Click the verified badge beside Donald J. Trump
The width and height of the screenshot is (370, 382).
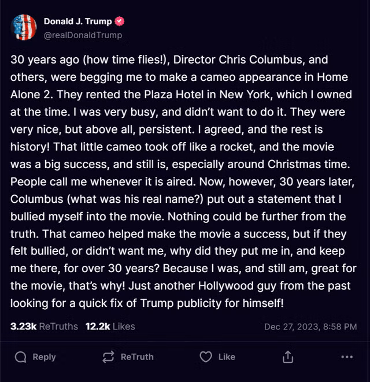tap(120, 22)
